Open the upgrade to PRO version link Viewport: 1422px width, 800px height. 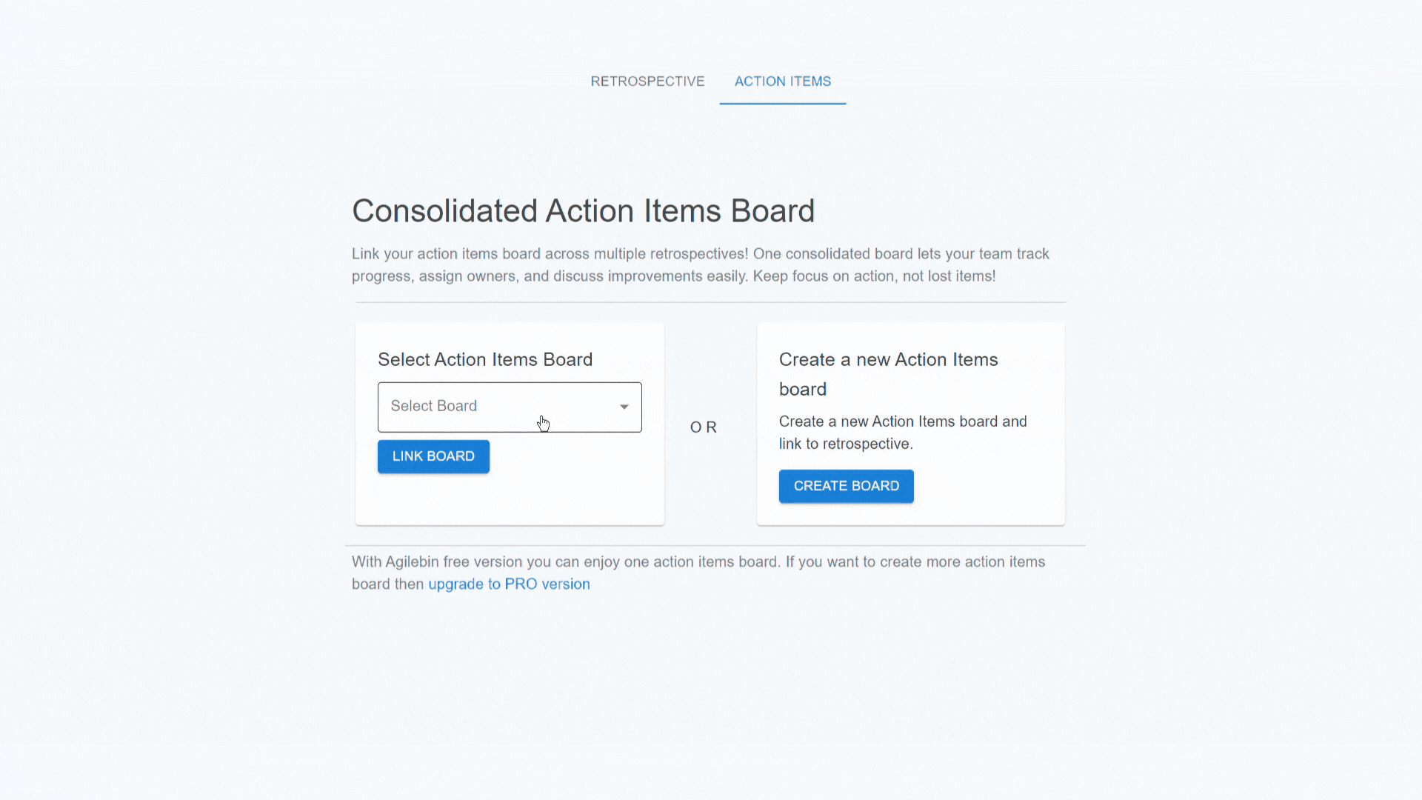pyautogui.click(x=509, y=584)
